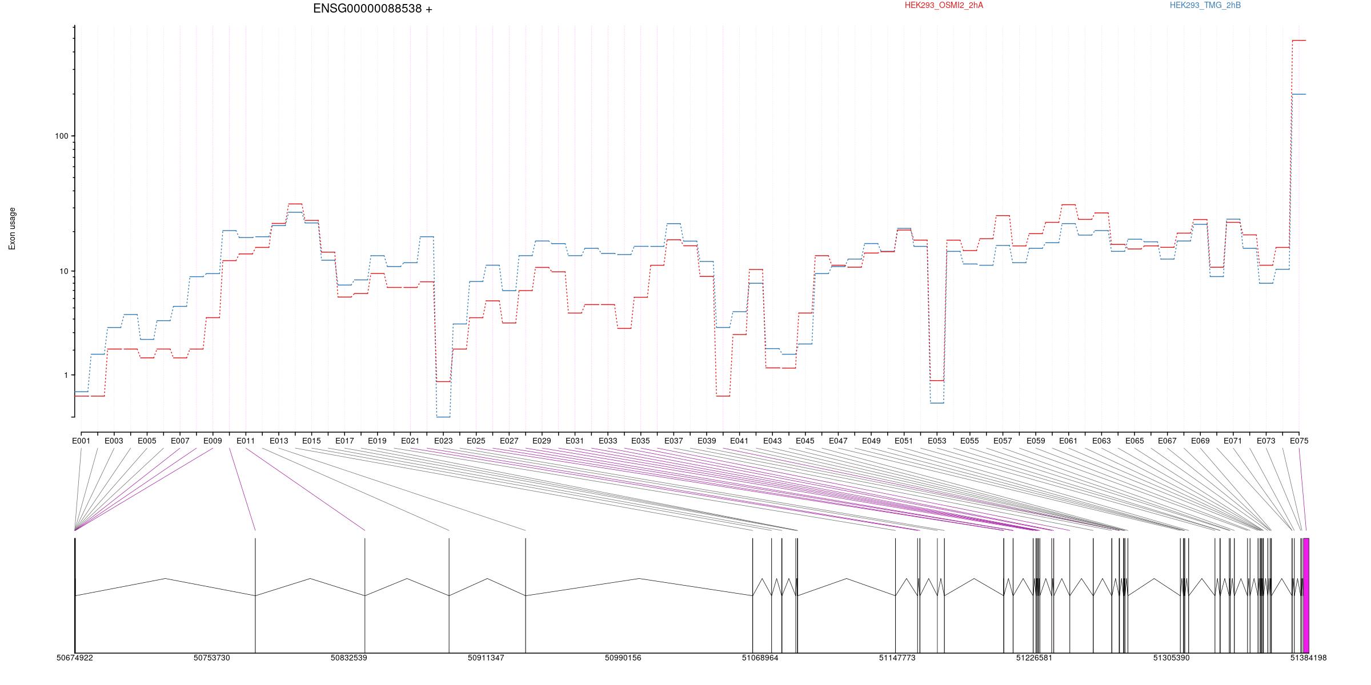Click the blue E023 lowest usage segment

[443, 417]
